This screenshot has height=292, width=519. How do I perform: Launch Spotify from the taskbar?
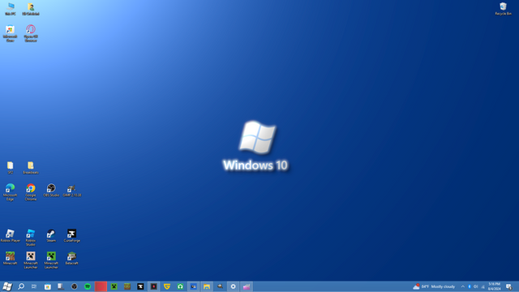(88, 286)
